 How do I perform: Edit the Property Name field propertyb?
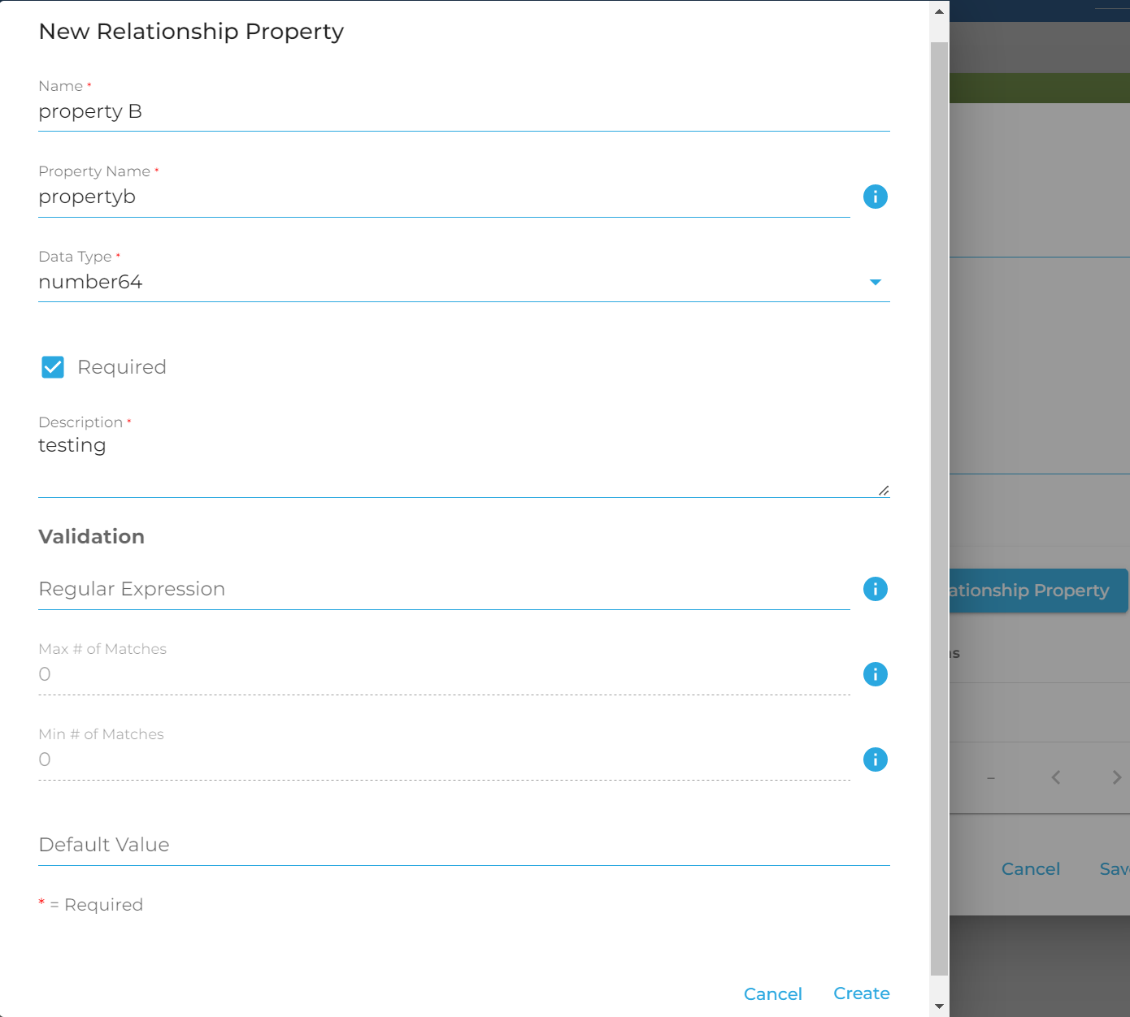point(443,197)
